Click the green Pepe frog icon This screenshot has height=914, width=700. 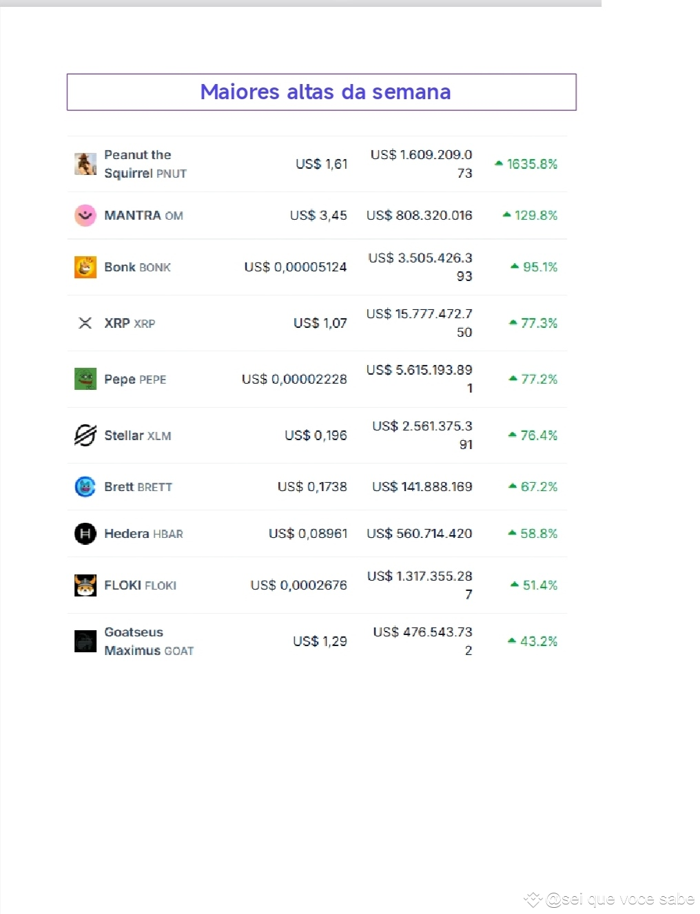[x=85, y=379]
